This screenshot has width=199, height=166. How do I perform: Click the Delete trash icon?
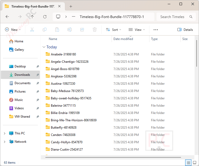[x=95, y=30]
